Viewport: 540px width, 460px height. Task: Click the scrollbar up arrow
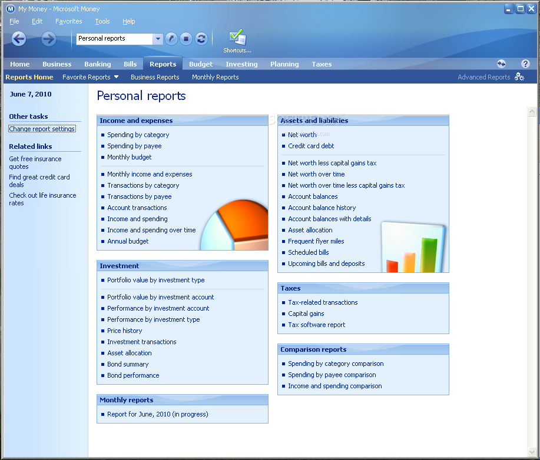coord(532,111)
